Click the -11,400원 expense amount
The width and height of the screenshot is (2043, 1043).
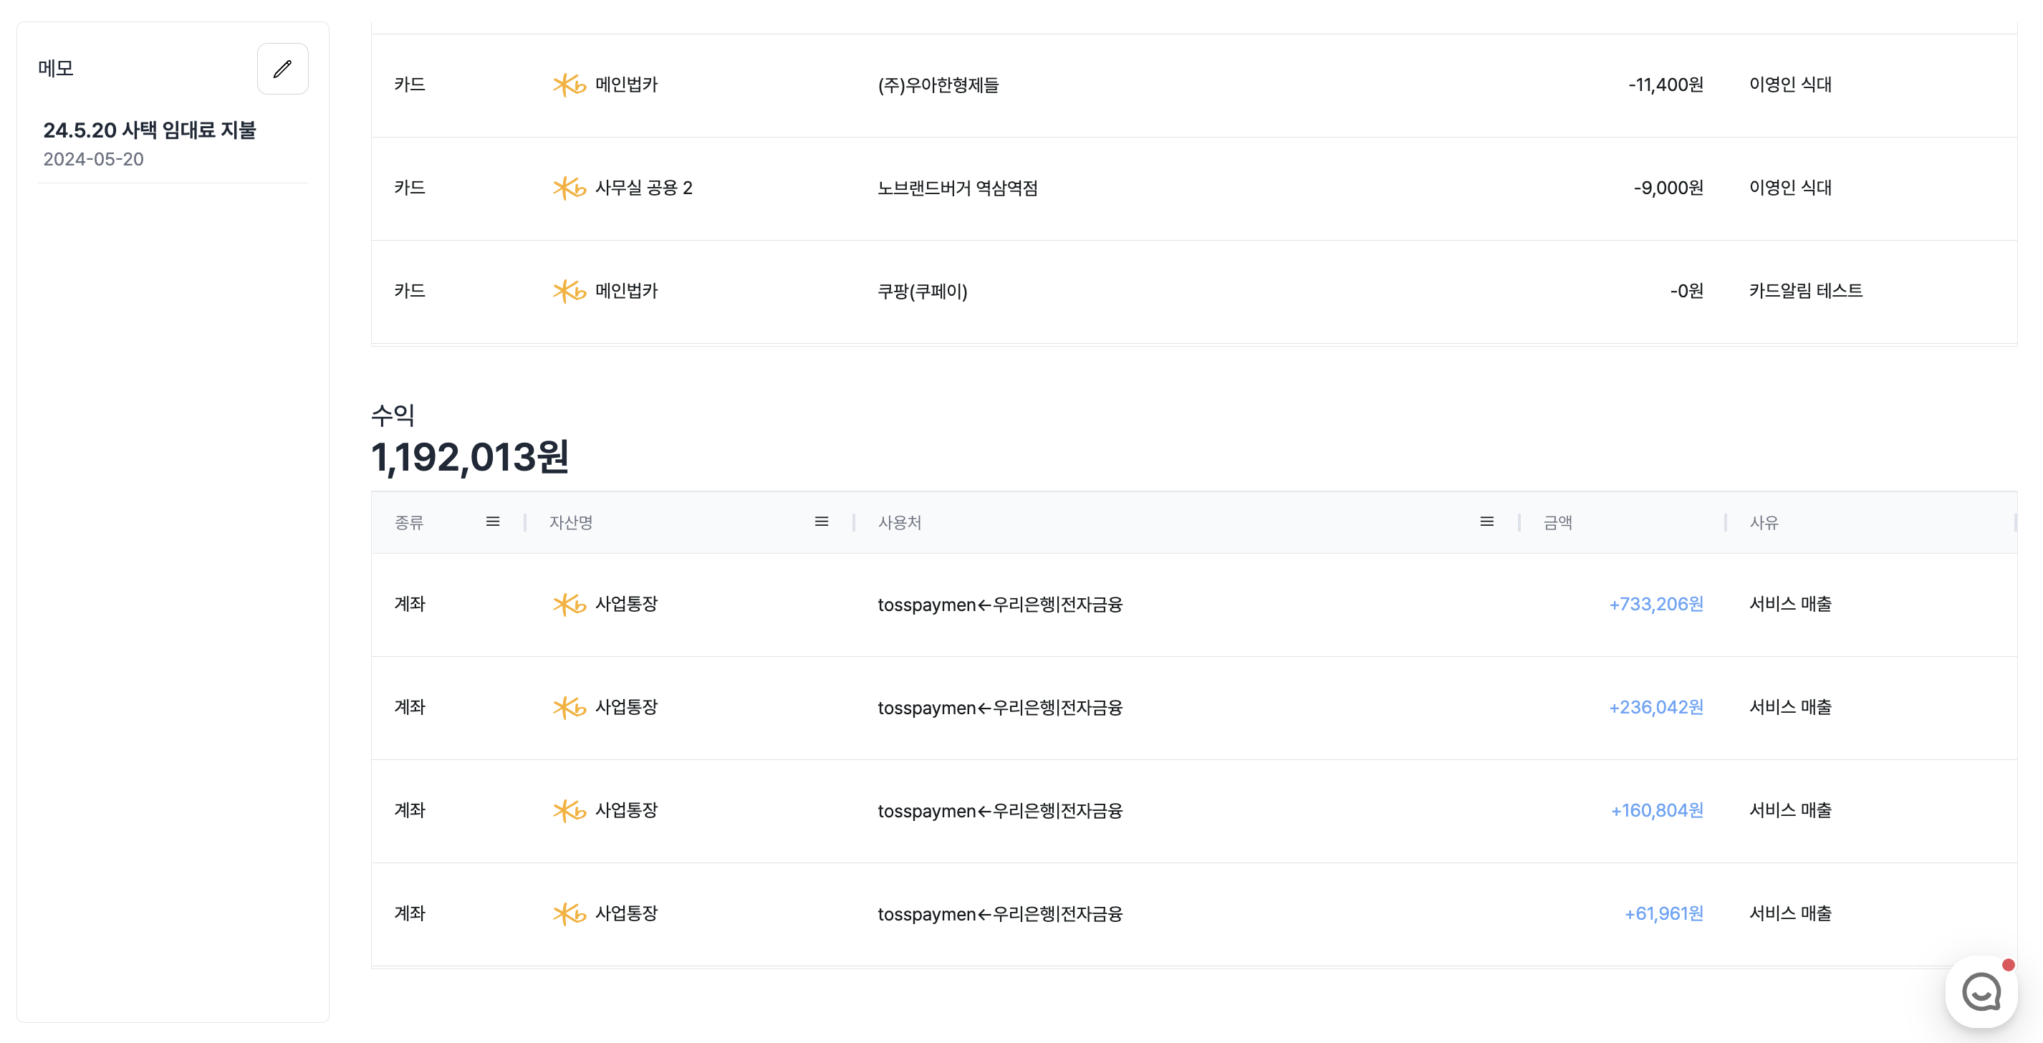tap(1665, 85)
